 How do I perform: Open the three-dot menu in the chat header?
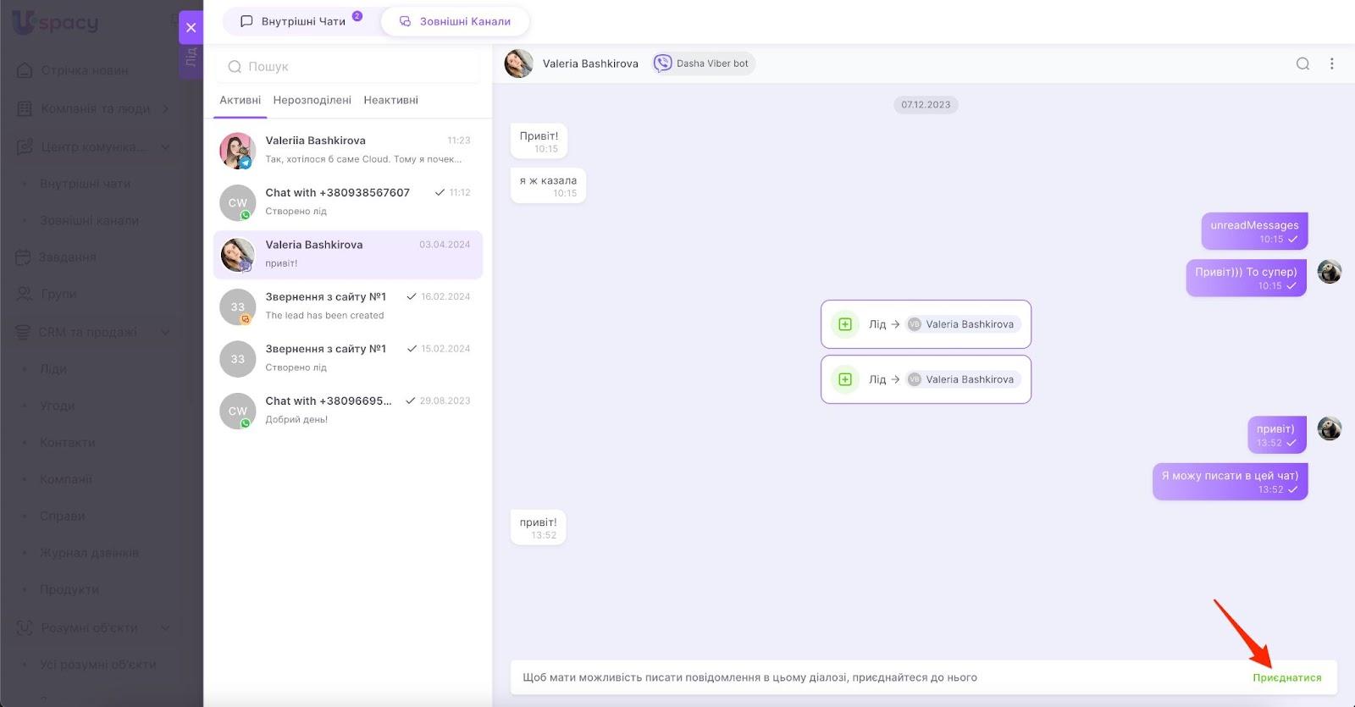pos(1331,64)
